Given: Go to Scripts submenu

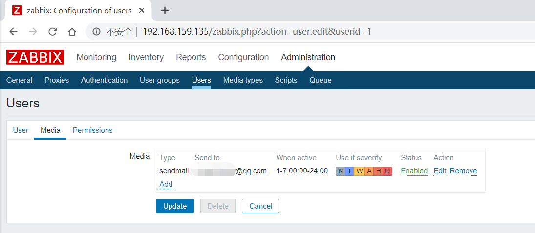Looking at the screenshot, I should pos(286,80).
